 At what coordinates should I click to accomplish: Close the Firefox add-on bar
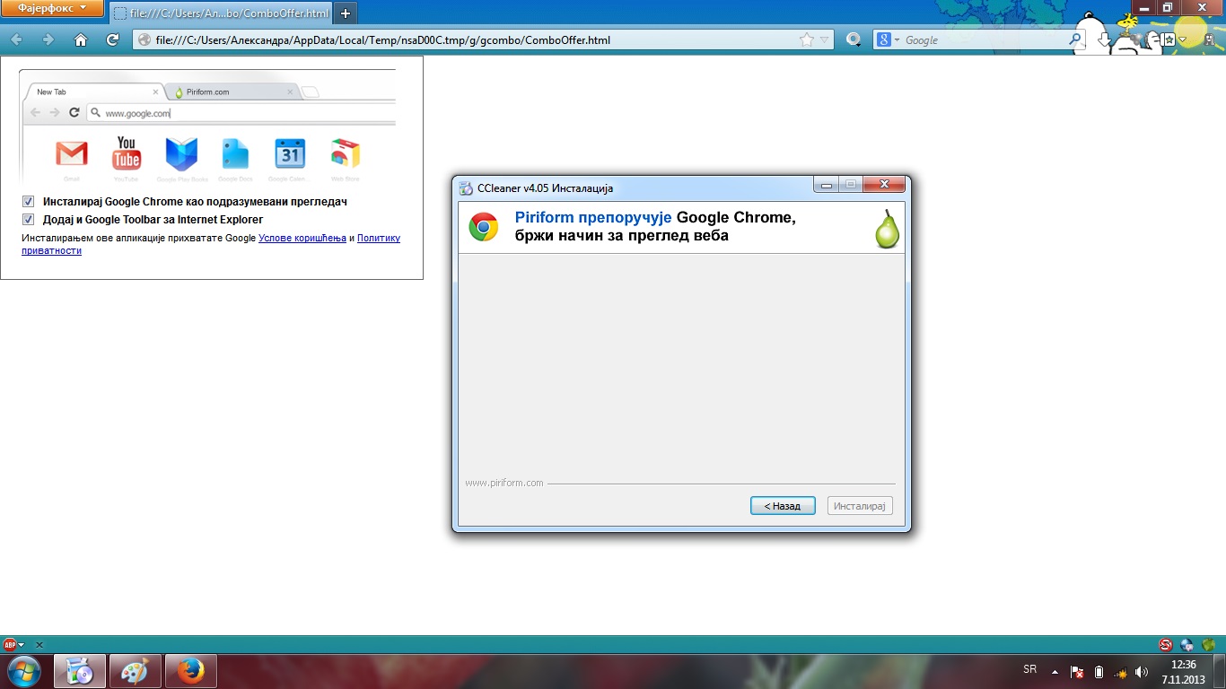39,645
